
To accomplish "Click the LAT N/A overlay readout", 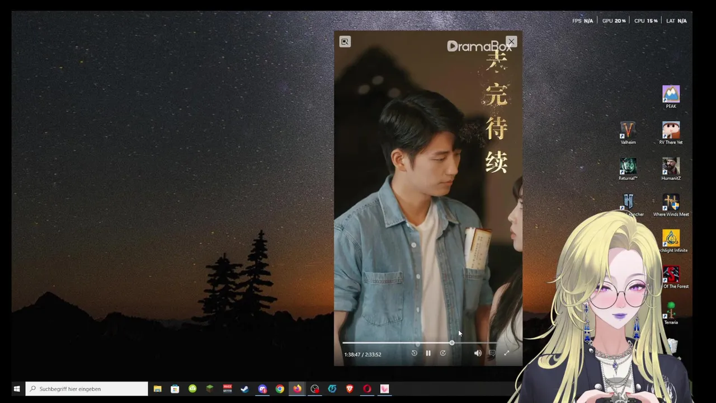I will 676,21.
